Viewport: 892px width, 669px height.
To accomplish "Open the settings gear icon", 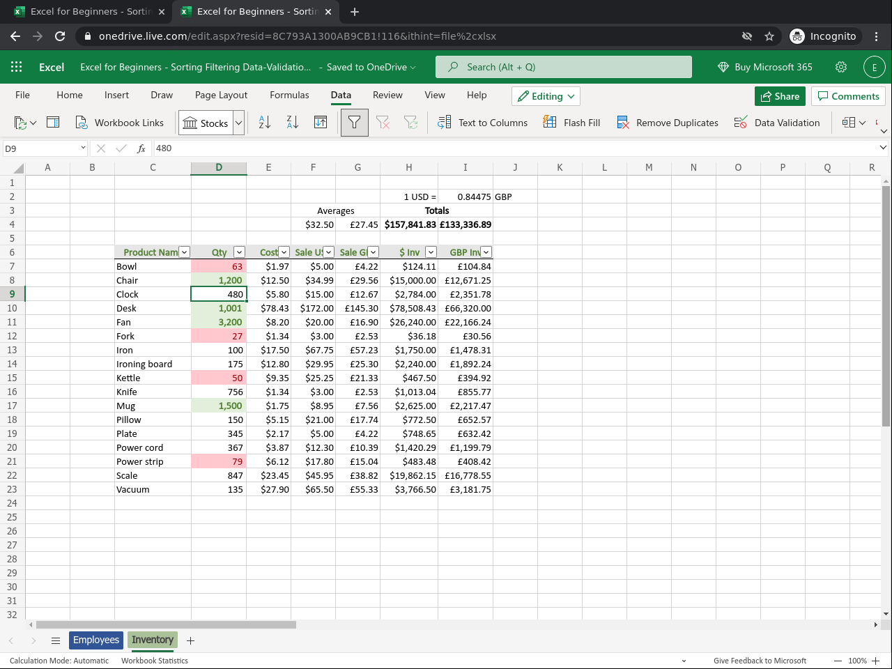I will point(841,67).
